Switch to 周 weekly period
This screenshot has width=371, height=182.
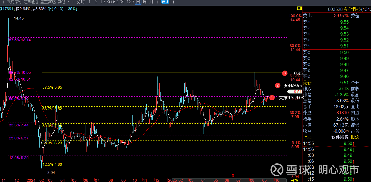point(145,2)
